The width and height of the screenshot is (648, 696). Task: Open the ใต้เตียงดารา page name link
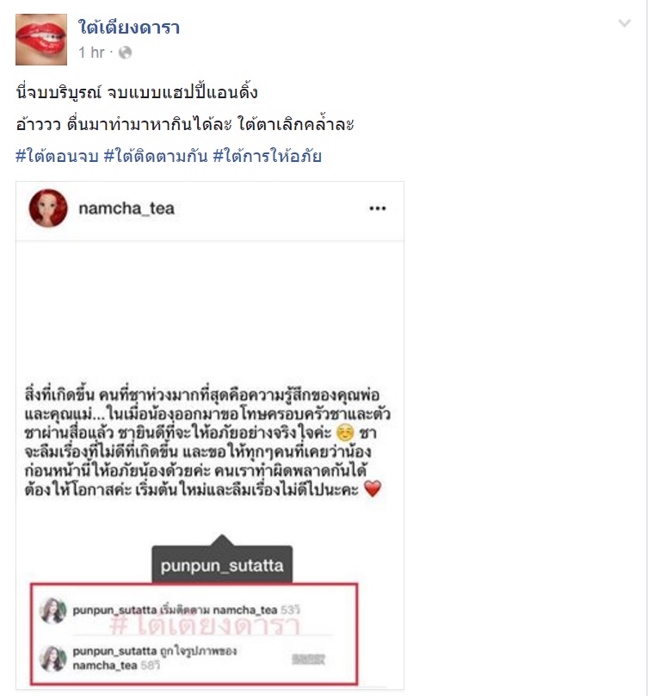coord(129,28)
